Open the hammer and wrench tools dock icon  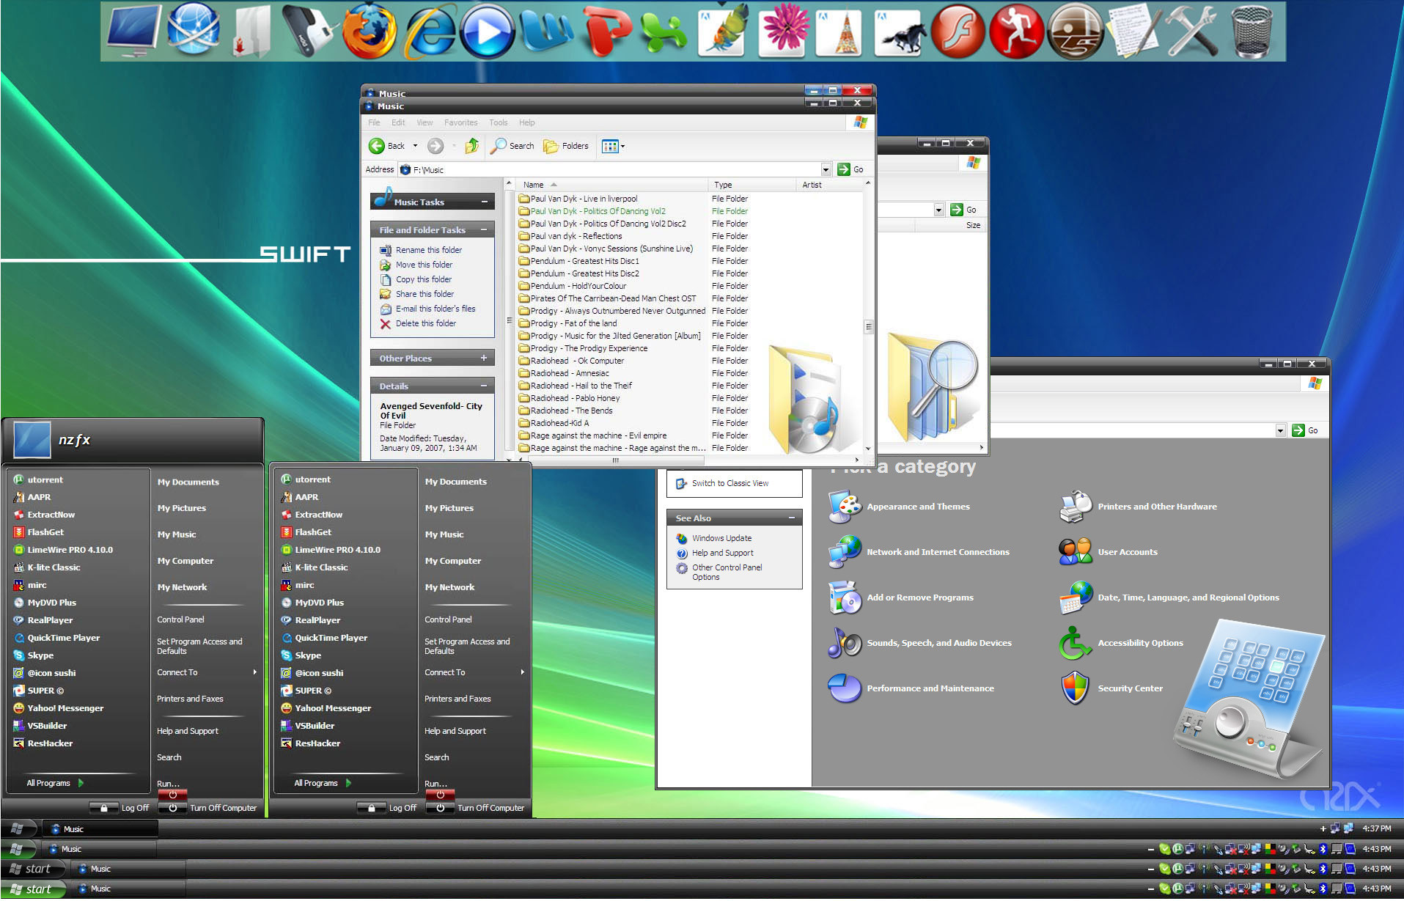(1192, 31)
